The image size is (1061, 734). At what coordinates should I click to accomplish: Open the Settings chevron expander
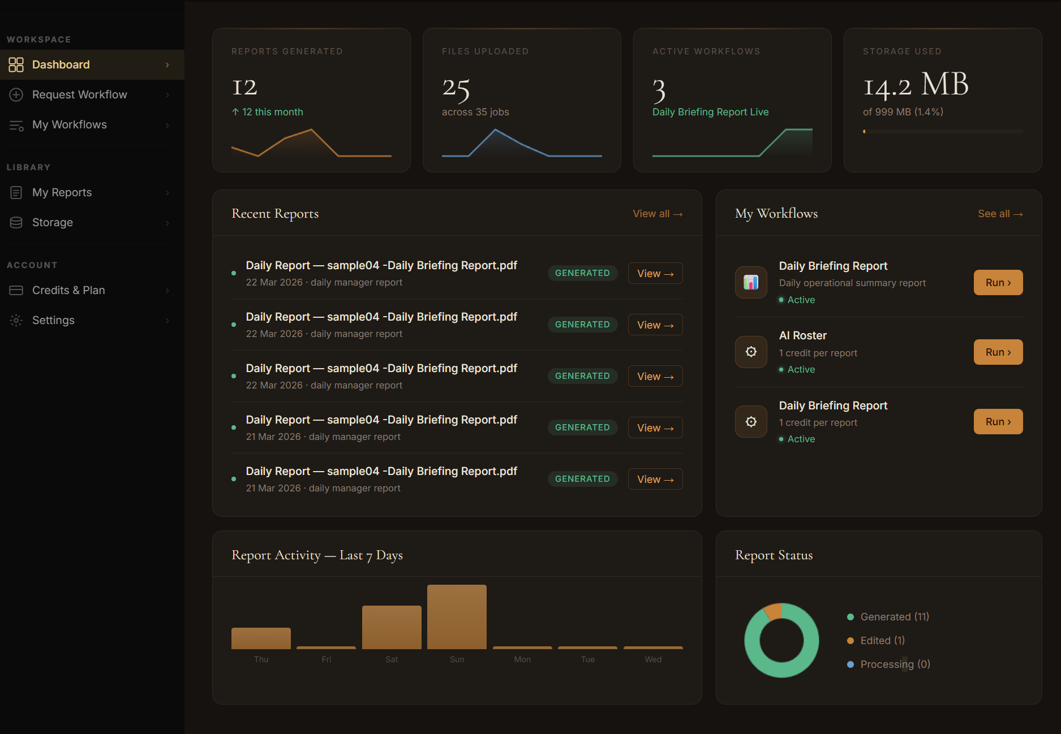(167, 320)
